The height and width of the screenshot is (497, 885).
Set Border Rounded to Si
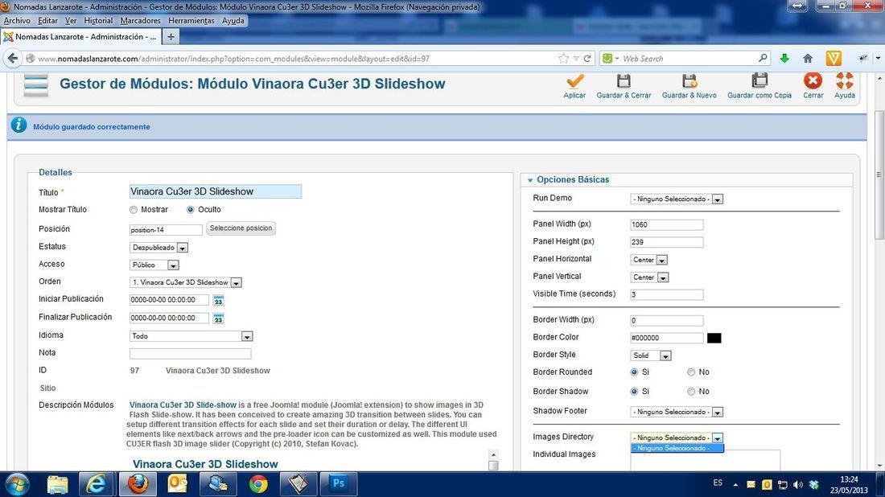[635, 372]
